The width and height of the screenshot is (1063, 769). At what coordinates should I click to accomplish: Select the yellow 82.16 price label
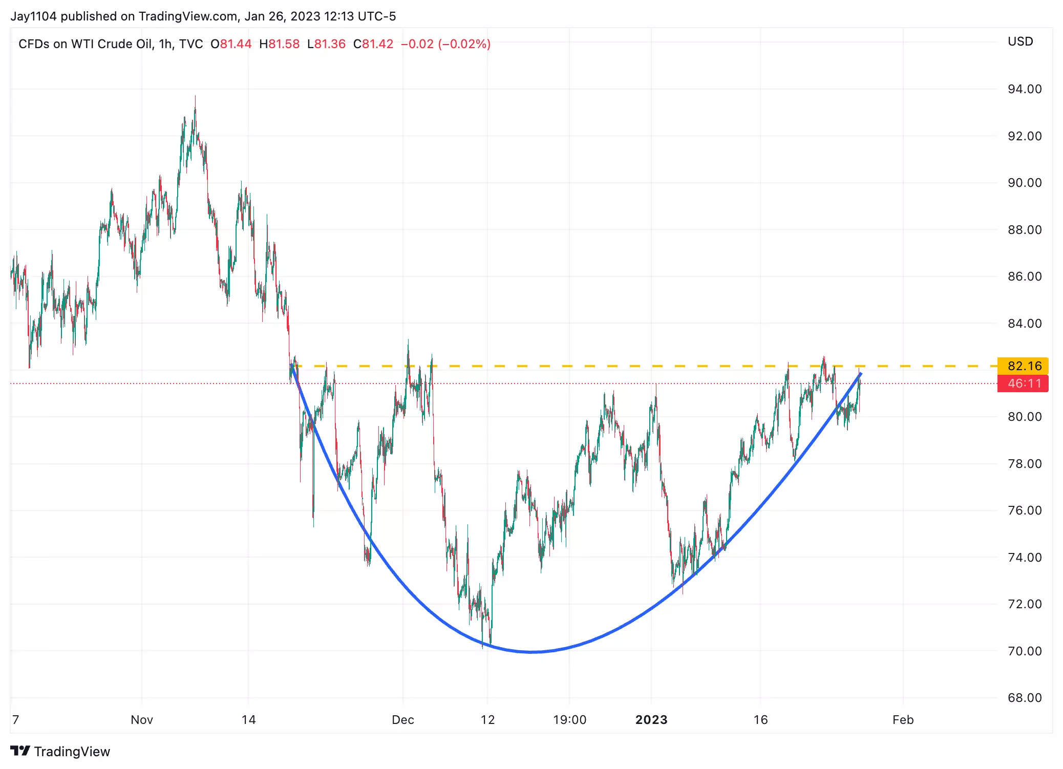pos(1023,366)
